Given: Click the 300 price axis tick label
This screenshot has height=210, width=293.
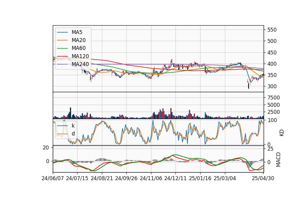Looking at the screenshot, I should [272, 86].
